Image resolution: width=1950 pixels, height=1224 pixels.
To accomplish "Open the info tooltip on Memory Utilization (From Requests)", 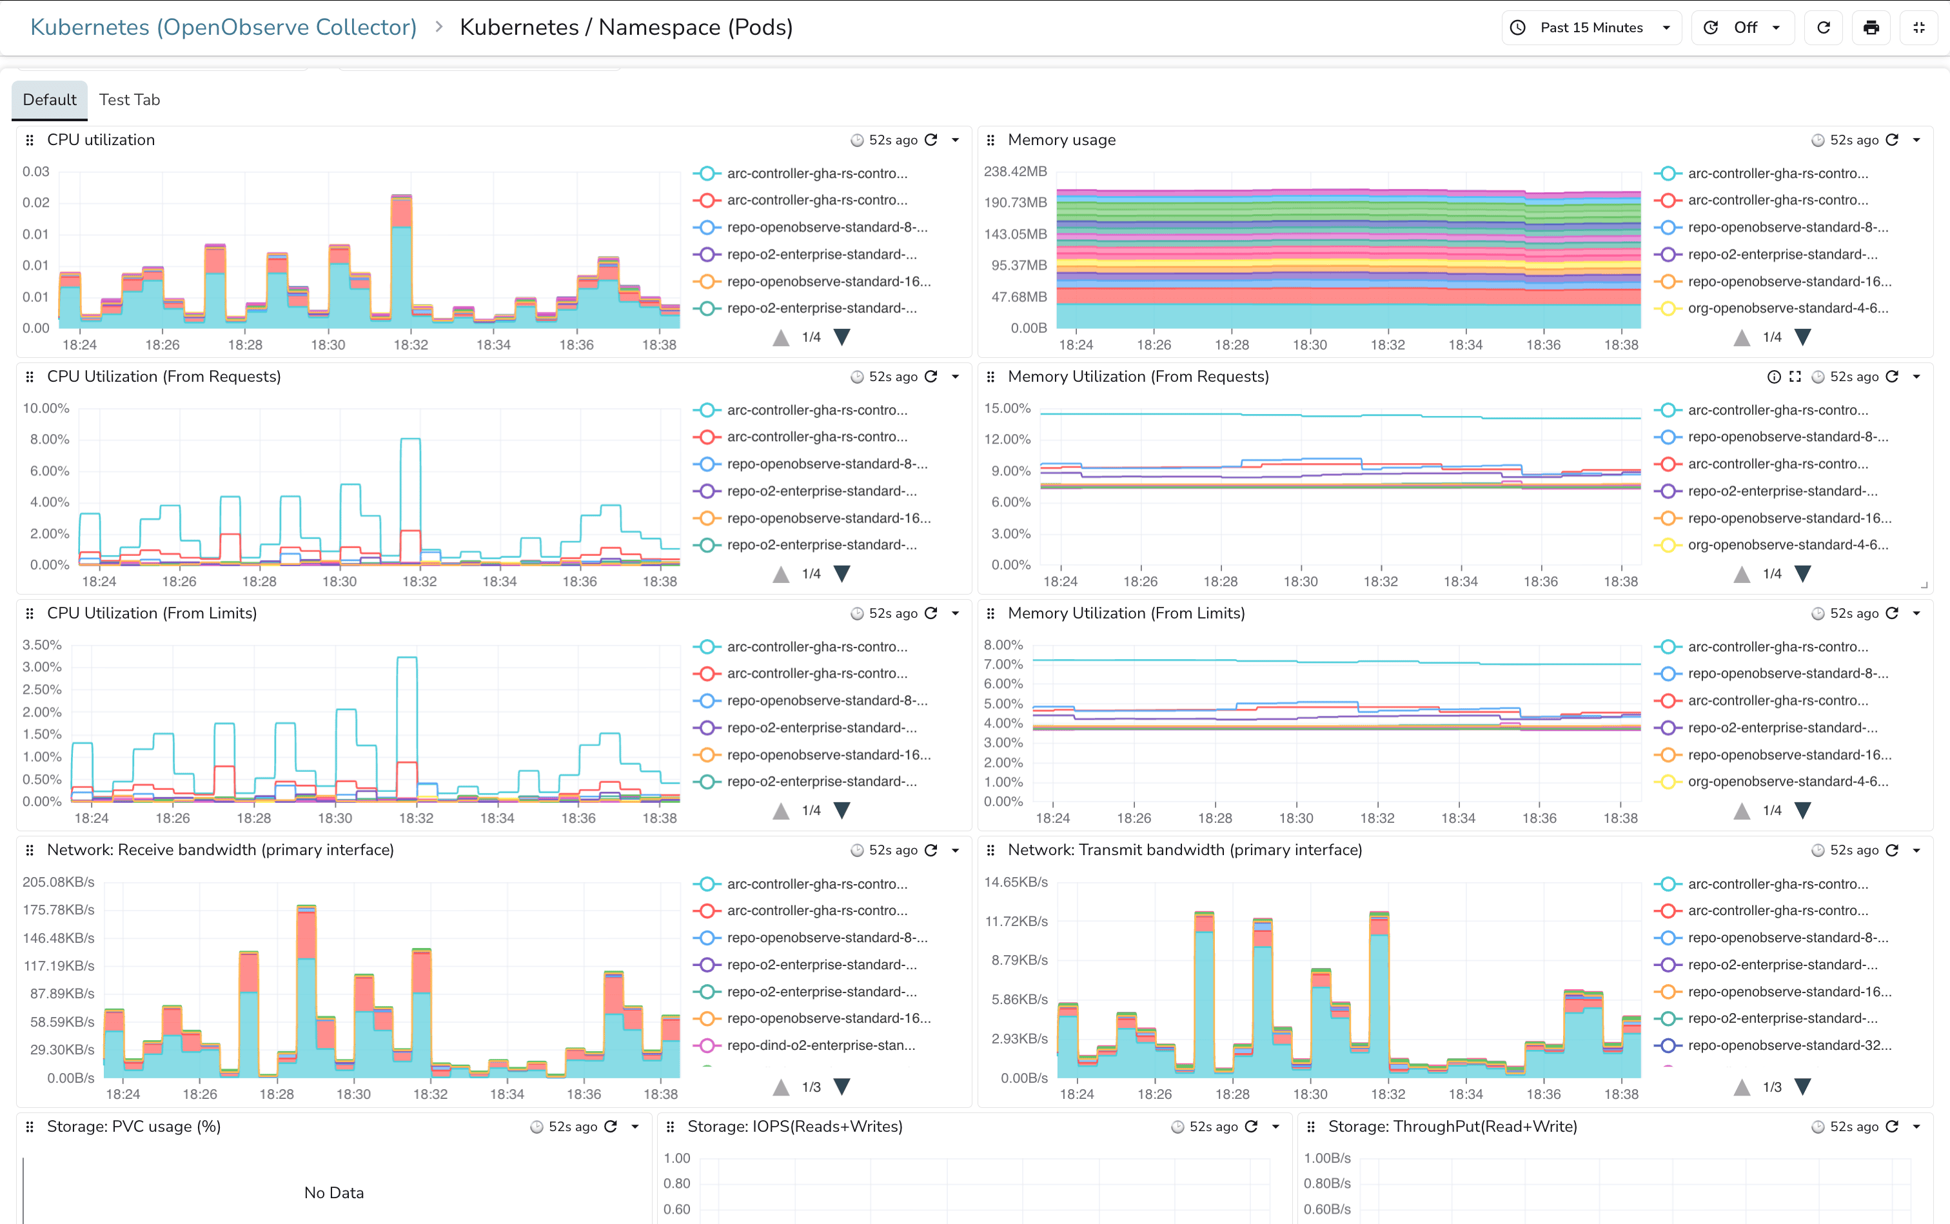I will click(1773, 377).
